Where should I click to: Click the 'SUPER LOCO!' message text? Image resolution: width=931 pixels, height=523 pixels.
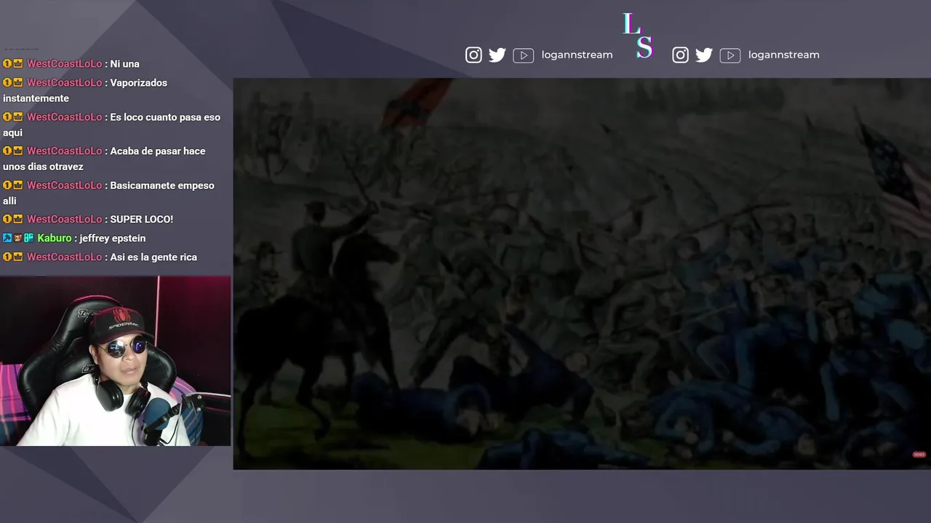pos(141,219)
